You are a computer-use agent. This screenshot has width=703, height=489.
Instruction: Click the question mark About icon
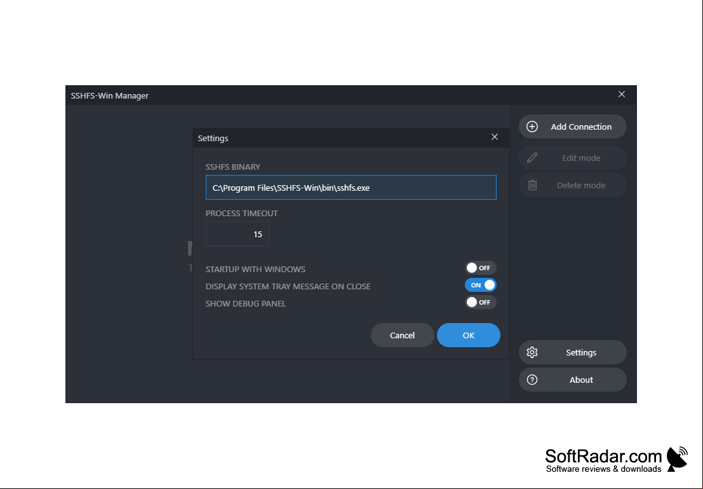coord(532,380)
